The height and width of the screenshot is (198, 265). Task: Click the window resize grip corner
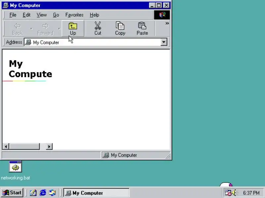point(168,156)
